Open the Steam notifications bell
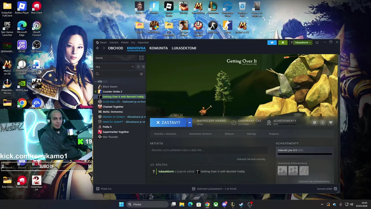The width and height of the screenshot is (371, 209). (283, 42)
